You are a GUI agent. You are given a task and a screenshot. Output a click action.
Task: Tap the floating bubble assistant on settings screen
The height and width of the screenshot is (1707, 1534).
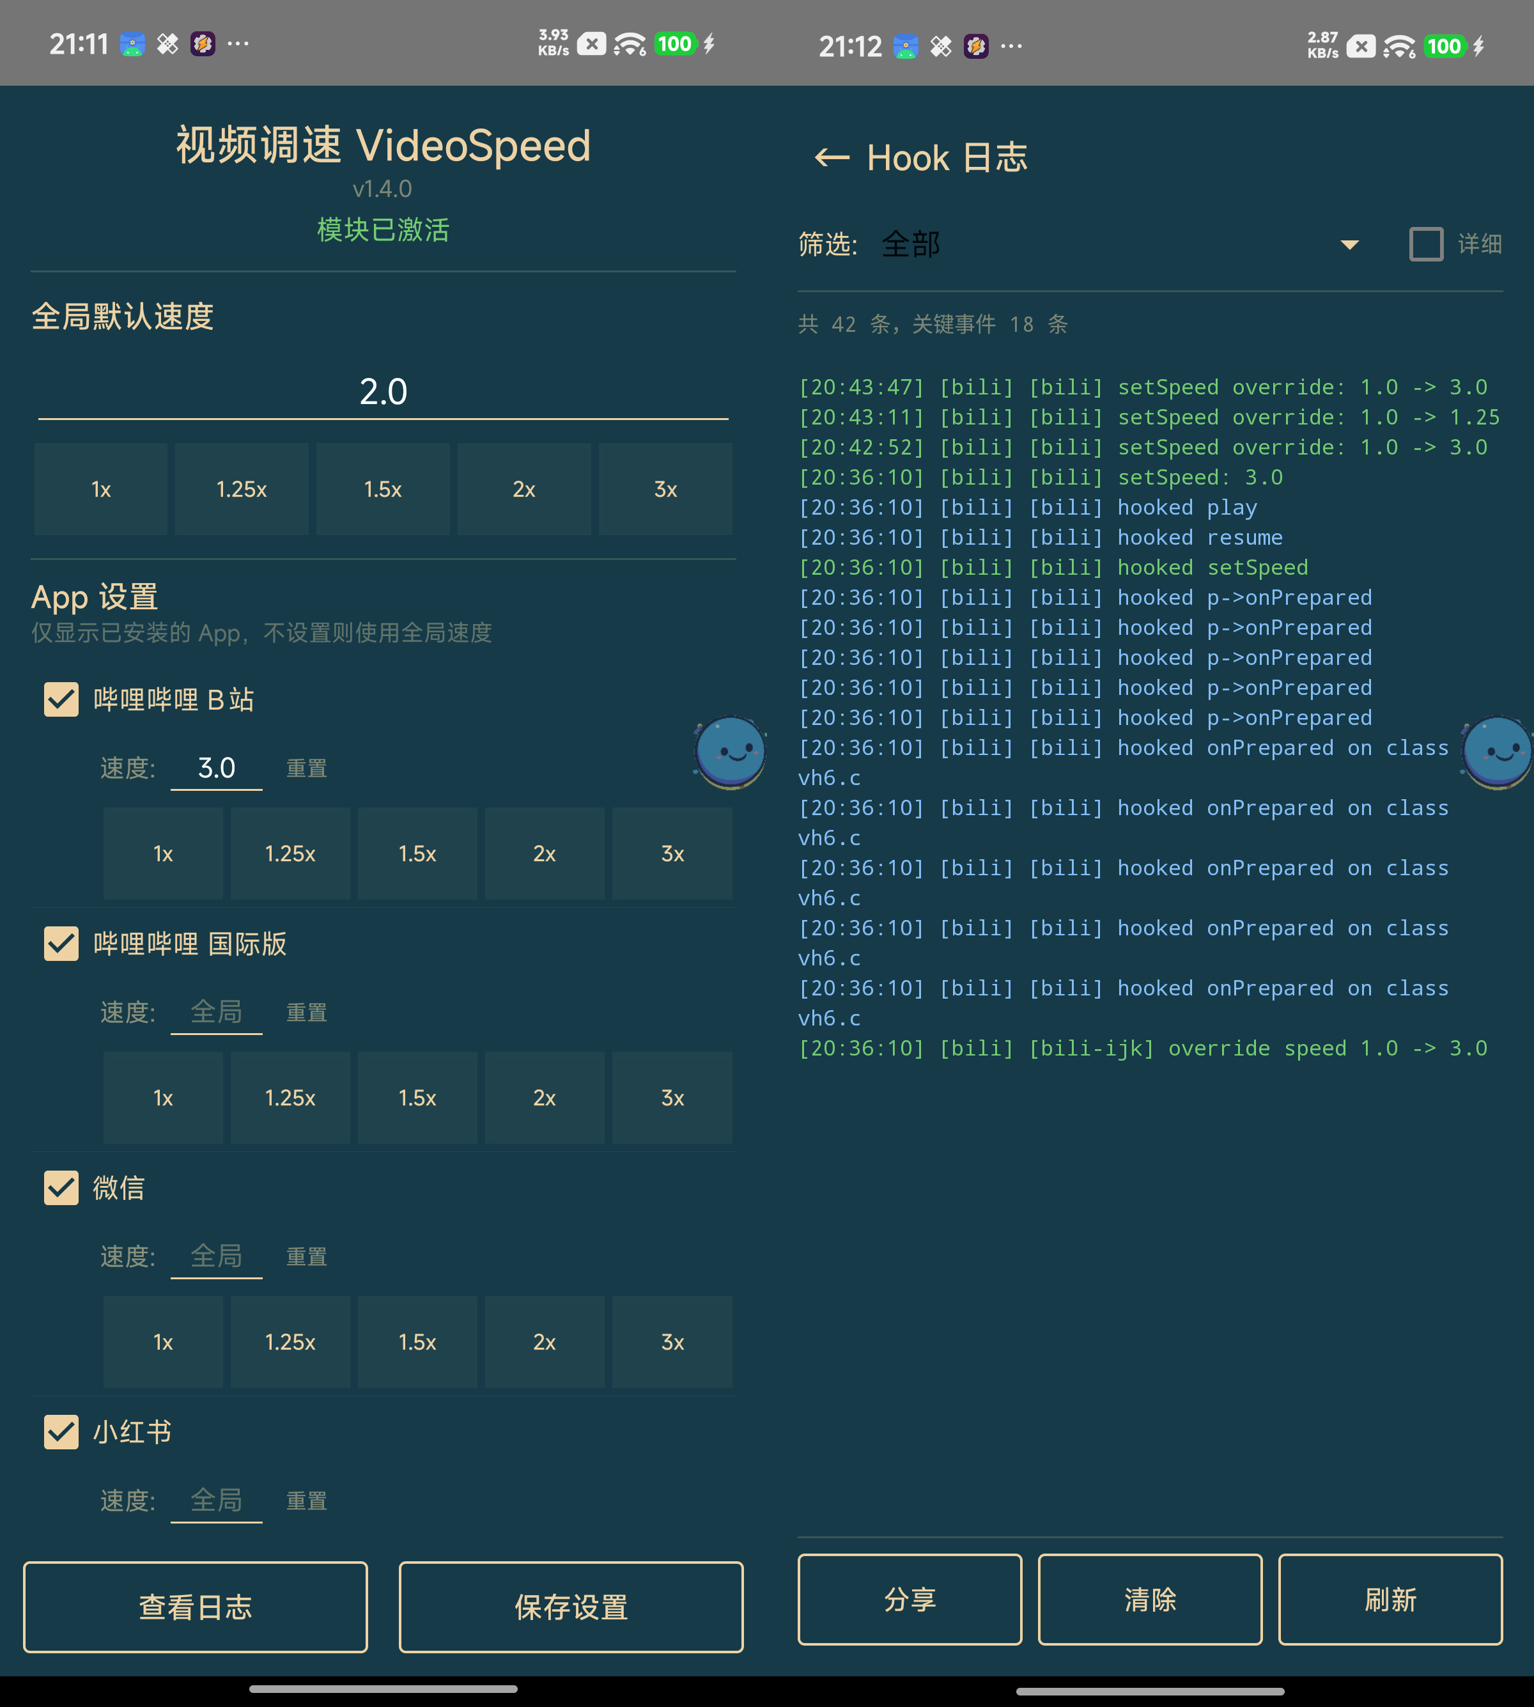pos(730,752)
